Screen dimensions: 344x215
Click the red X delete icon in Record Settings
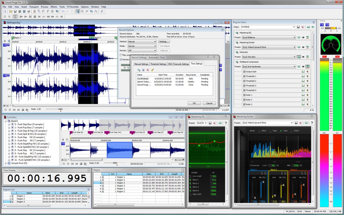pyautogui.click(x=148, y=69)
